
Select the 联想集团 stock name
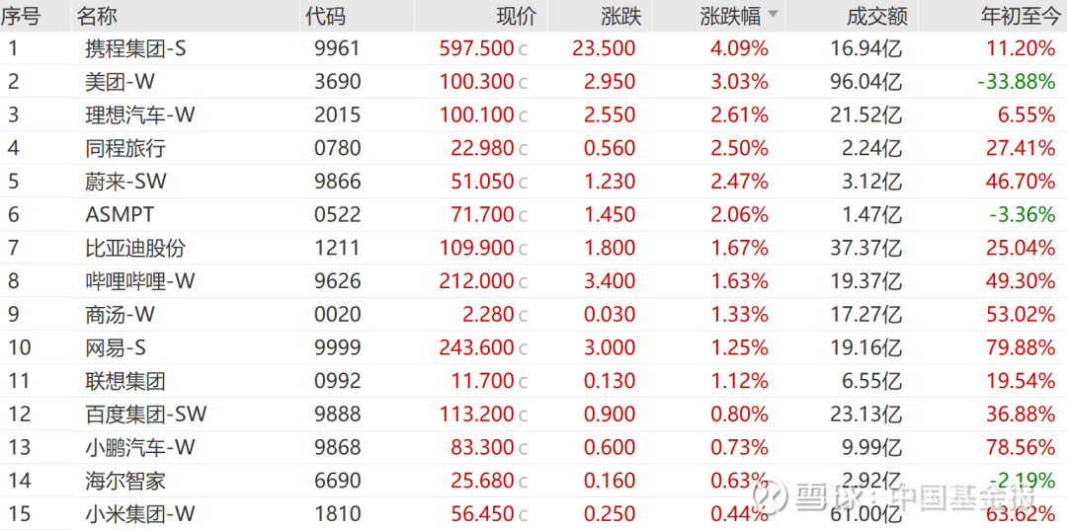pos(125,381)
